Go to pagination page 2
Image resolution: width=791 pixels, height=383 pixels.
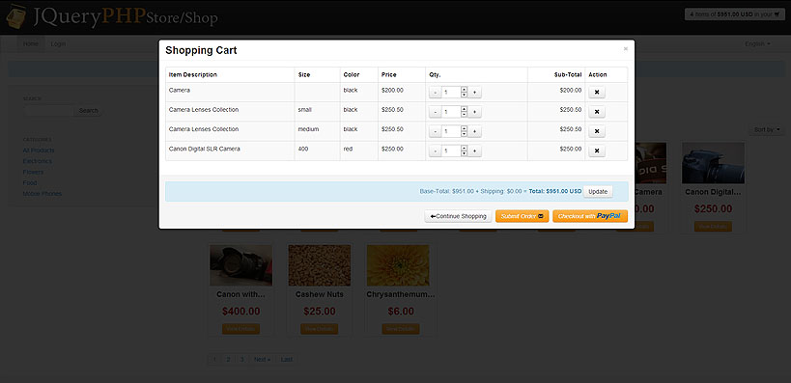[x=228, y=359]
